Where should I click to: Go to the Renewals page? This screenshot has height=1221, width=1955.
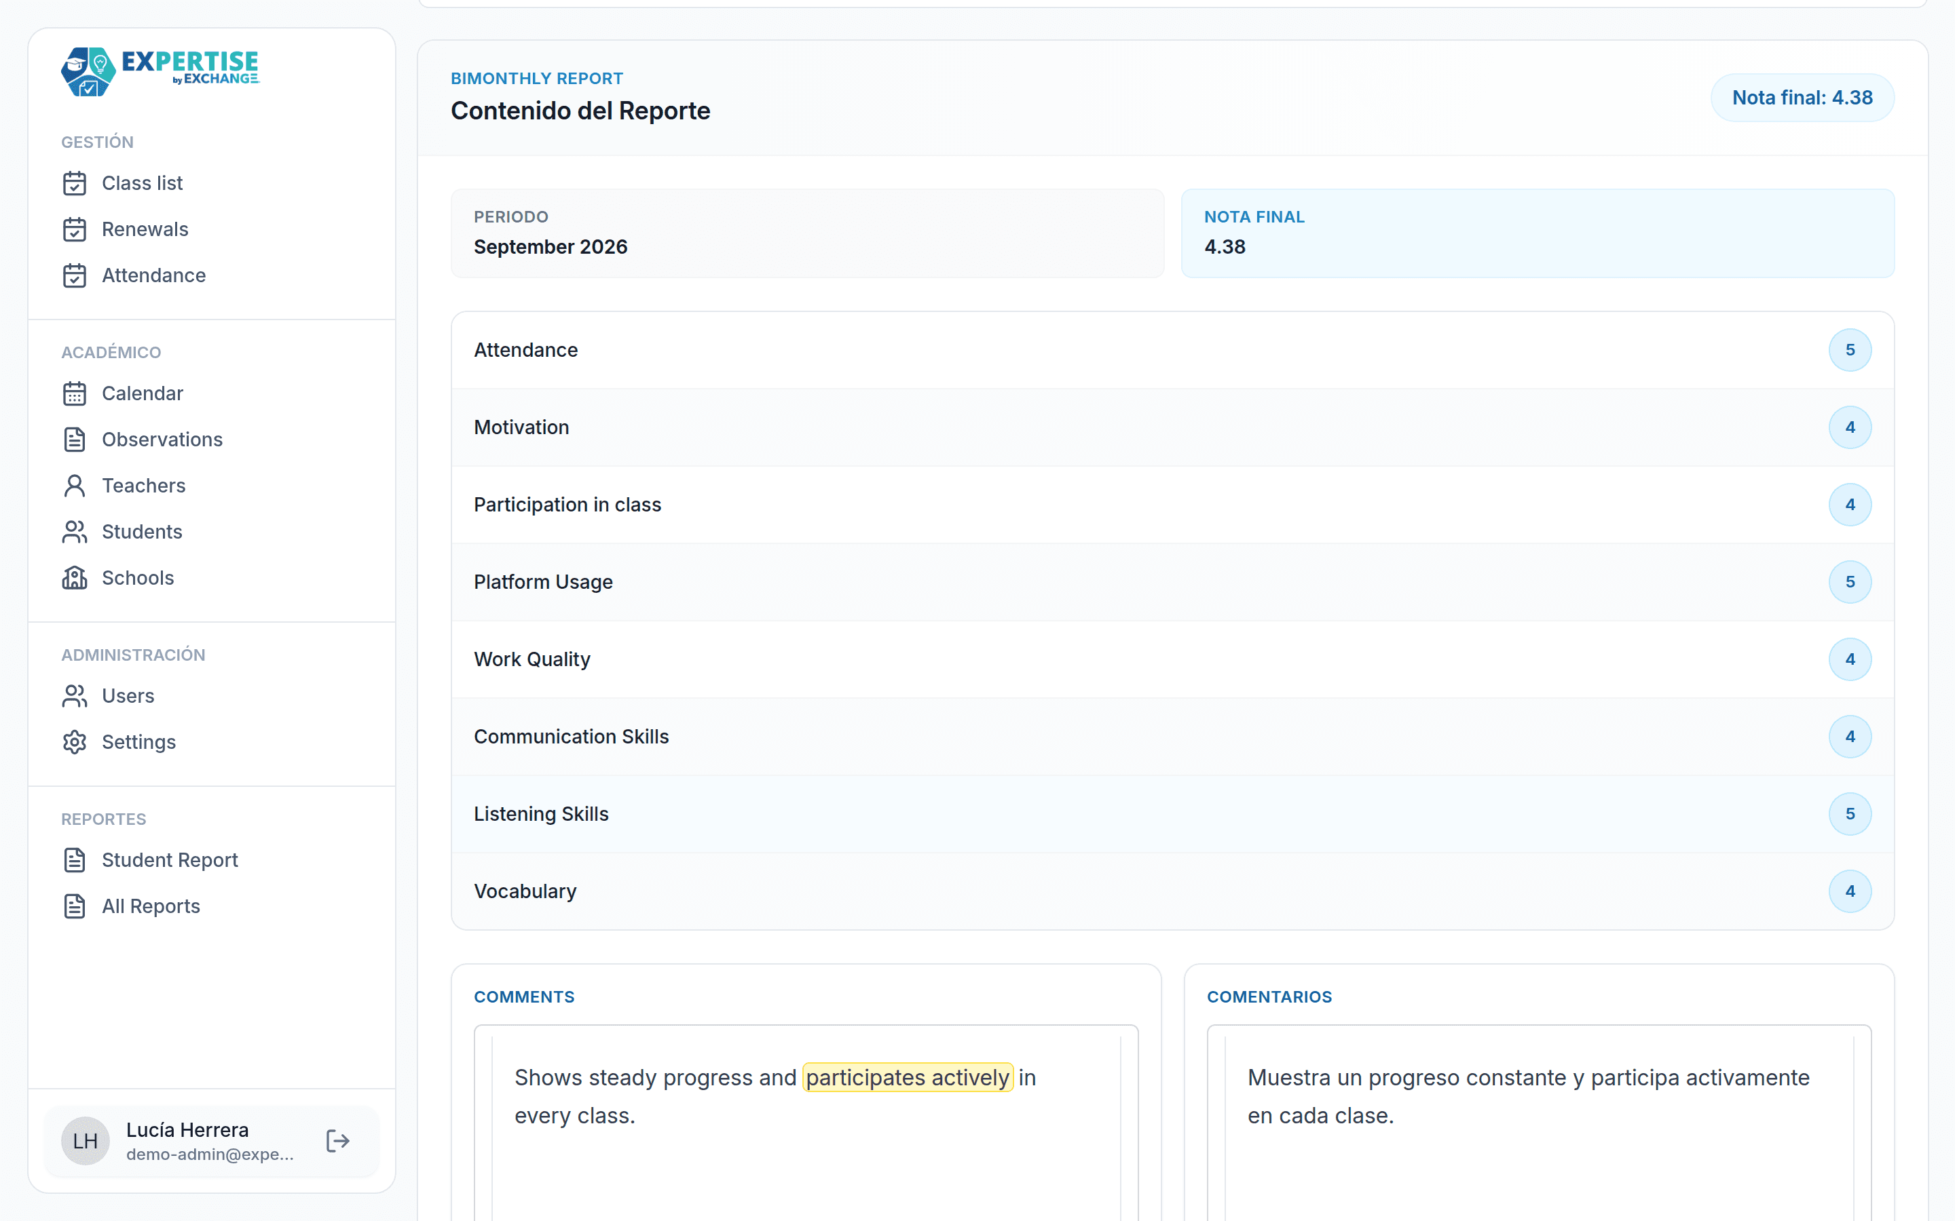click(145, 229)
